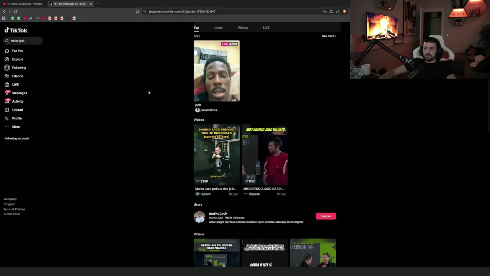Viewport: 490px width, 276px height.
Task: Open the Friends sidebar icon
Action: click(x=7, y=76)
